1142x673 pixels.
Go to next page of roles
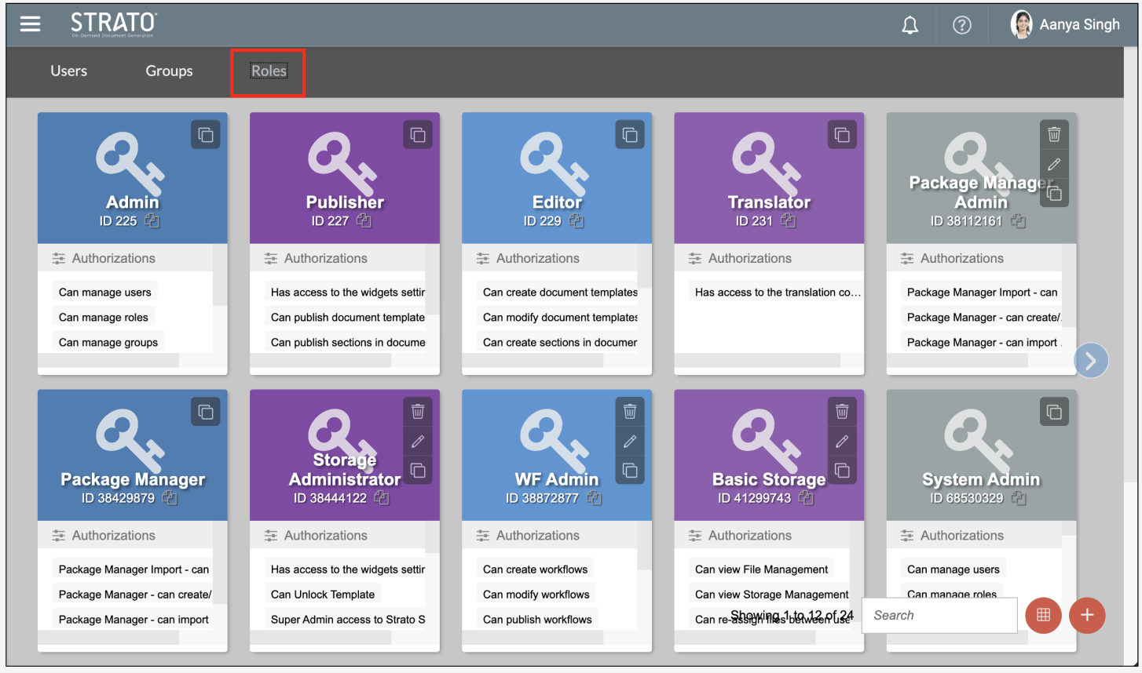point(1090,361)
